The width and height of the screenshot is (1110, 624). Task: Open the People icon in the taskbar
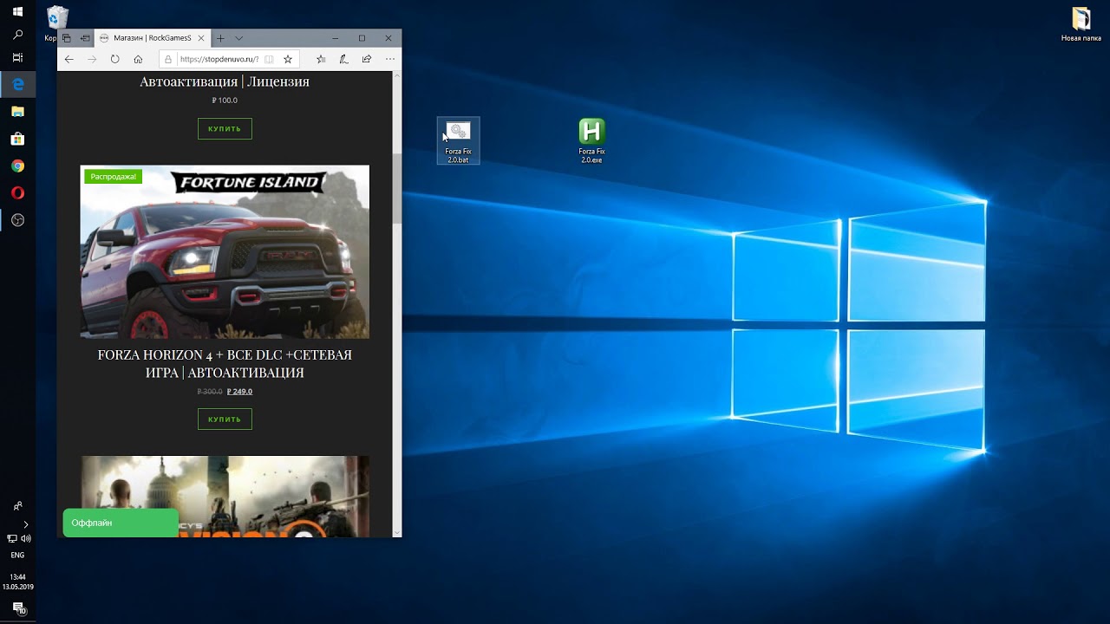(x=17, y=506)
